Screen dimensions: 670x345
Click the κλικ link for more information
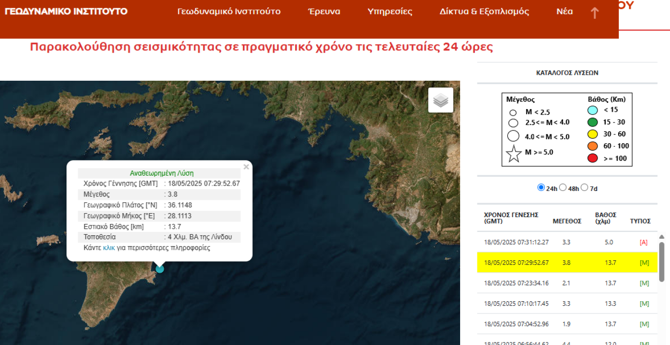(109, 248)
